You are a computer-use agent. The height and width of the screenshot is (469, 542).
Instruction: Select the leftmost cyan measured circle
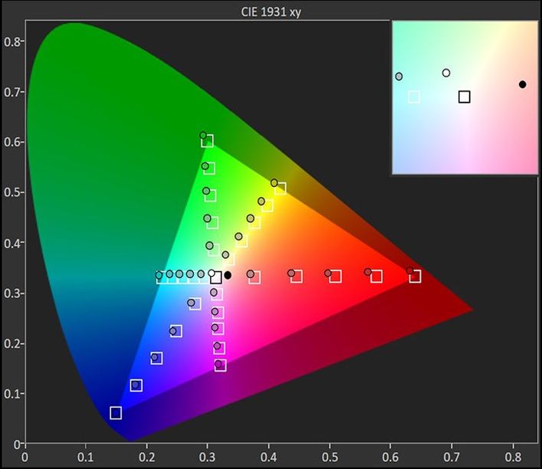coord(159,275)
